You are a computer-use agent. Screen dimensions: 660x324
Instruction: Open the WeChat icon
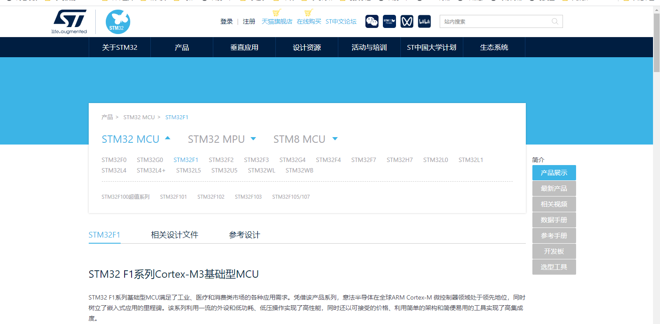[x=372, y=21]
